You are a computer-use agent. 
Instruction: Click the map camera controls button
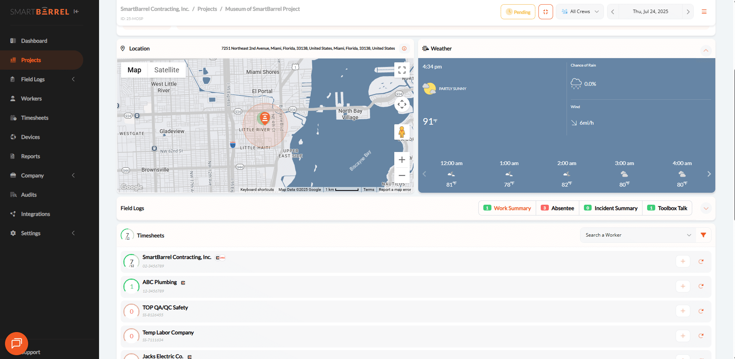tap(402, 104)
